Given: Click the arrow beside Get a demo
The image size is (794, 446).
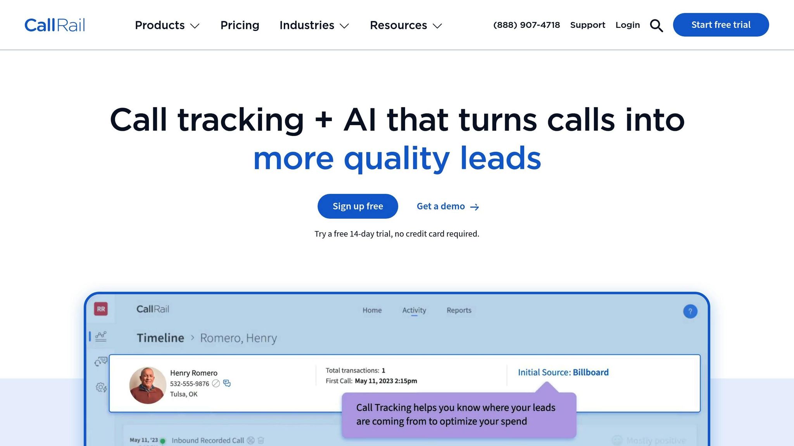Looking at the screenshot, I should [475, 207].
